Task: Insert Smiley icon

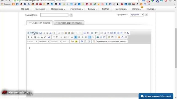Action: [119, 37]
